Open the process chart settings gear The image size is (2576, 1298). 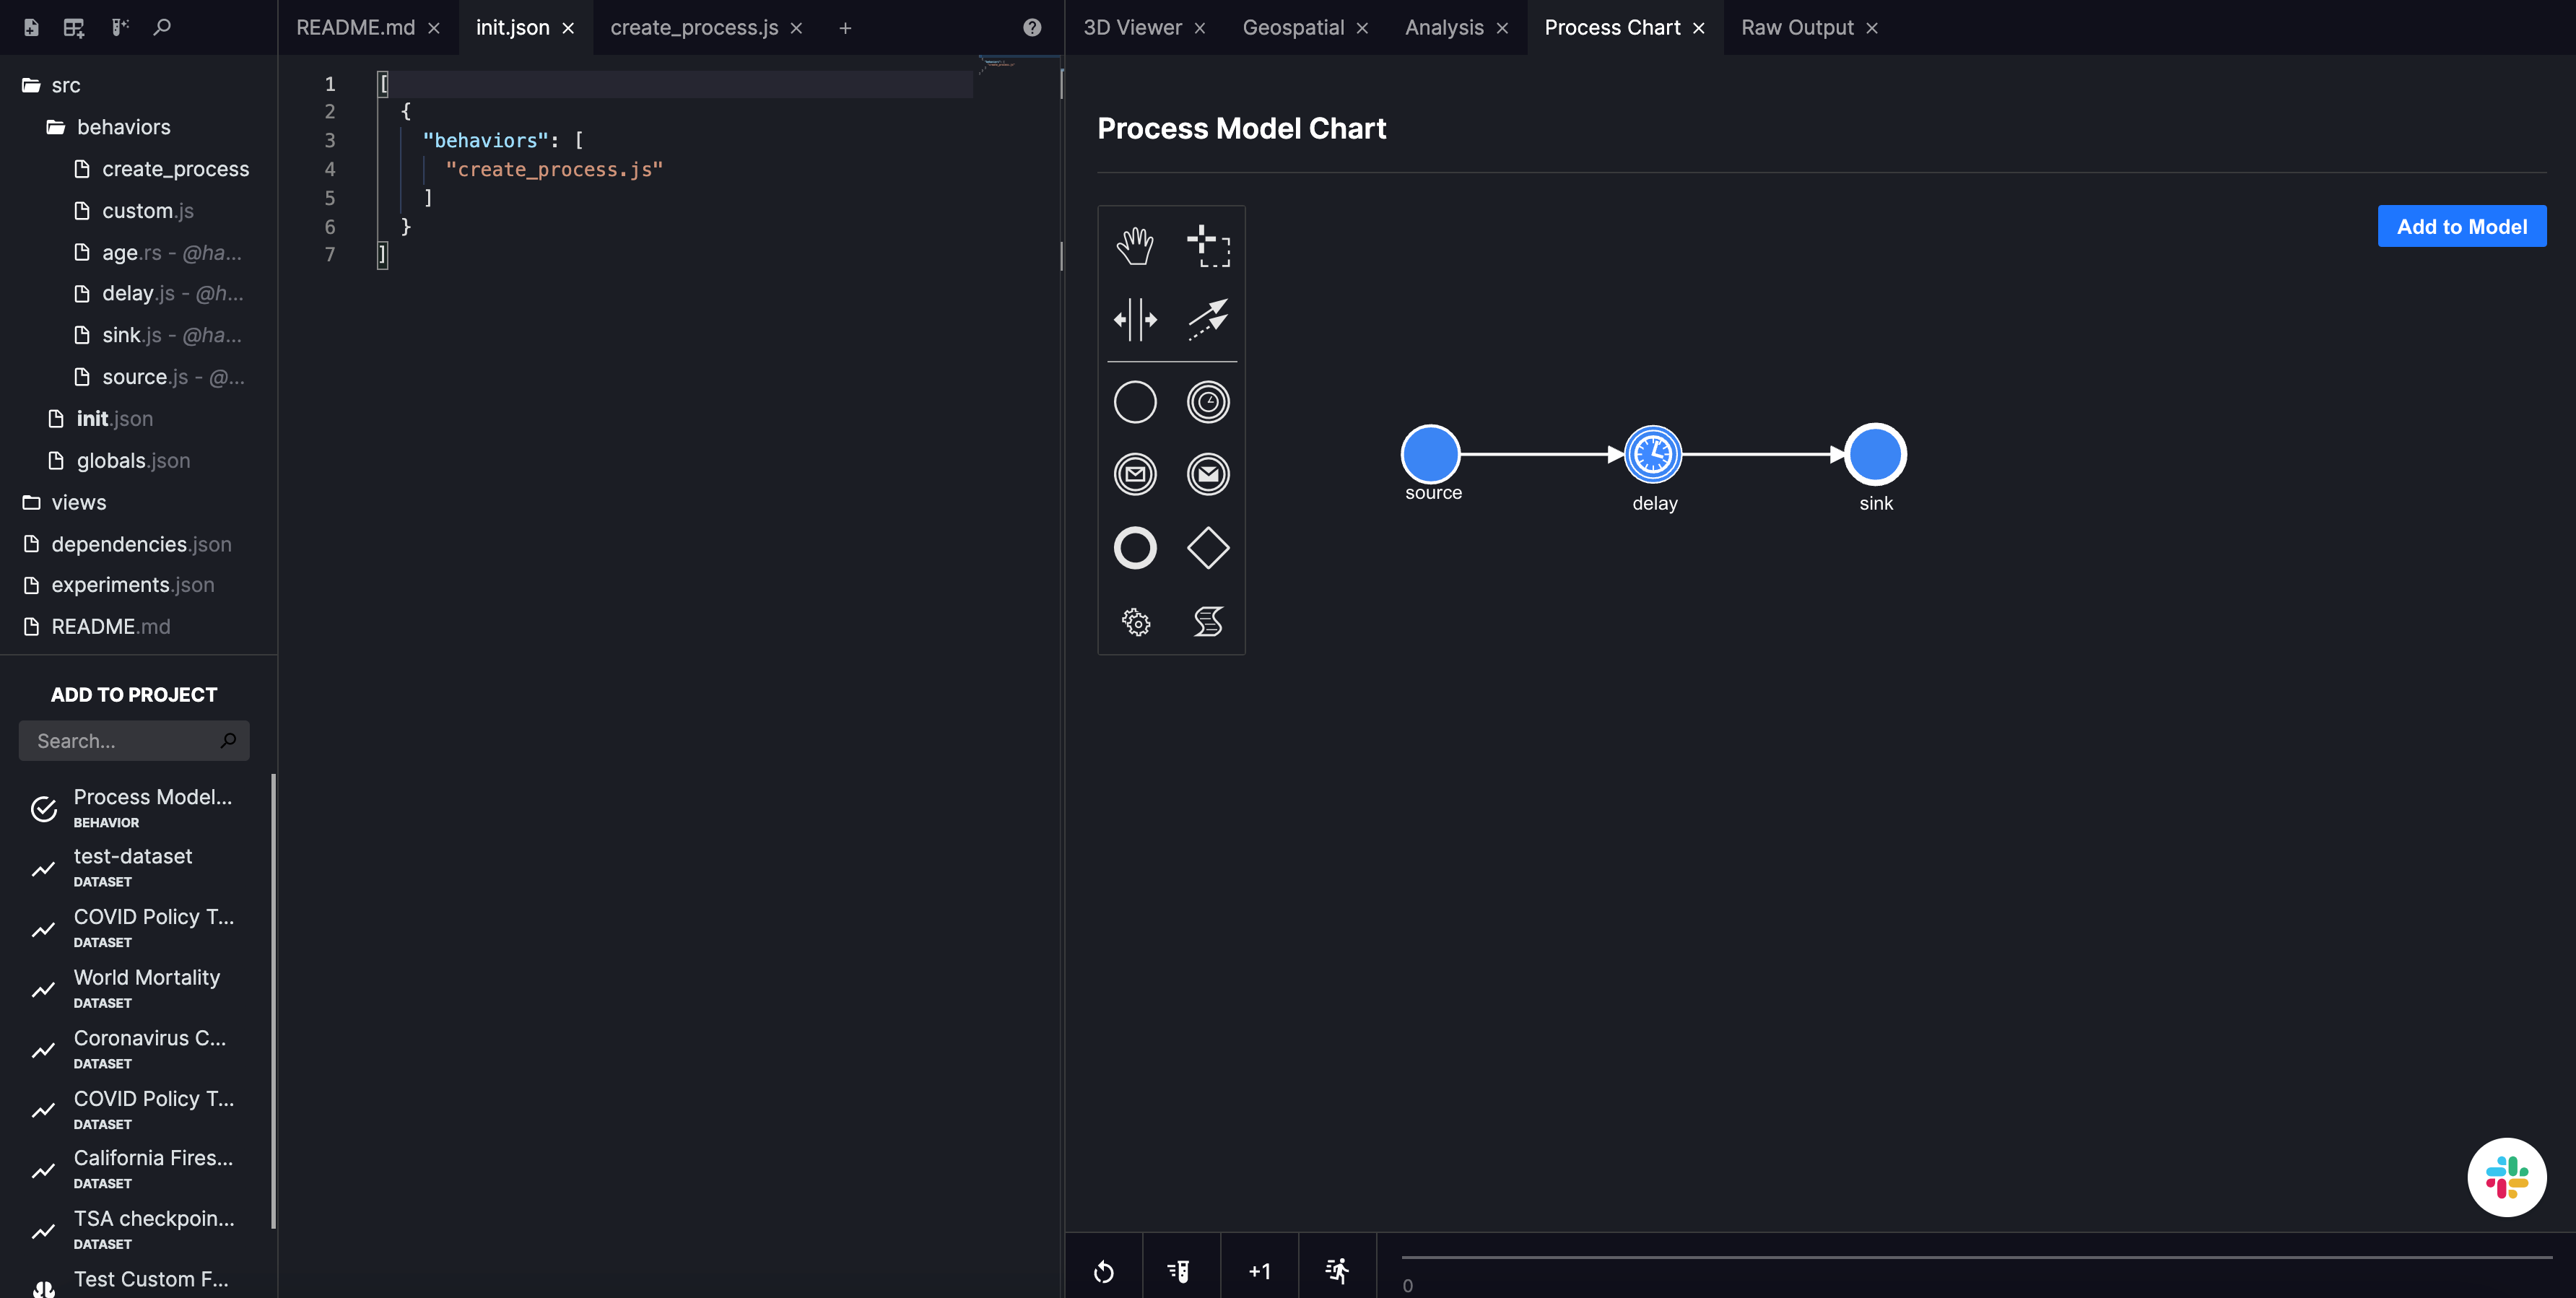coord(1135,621)
